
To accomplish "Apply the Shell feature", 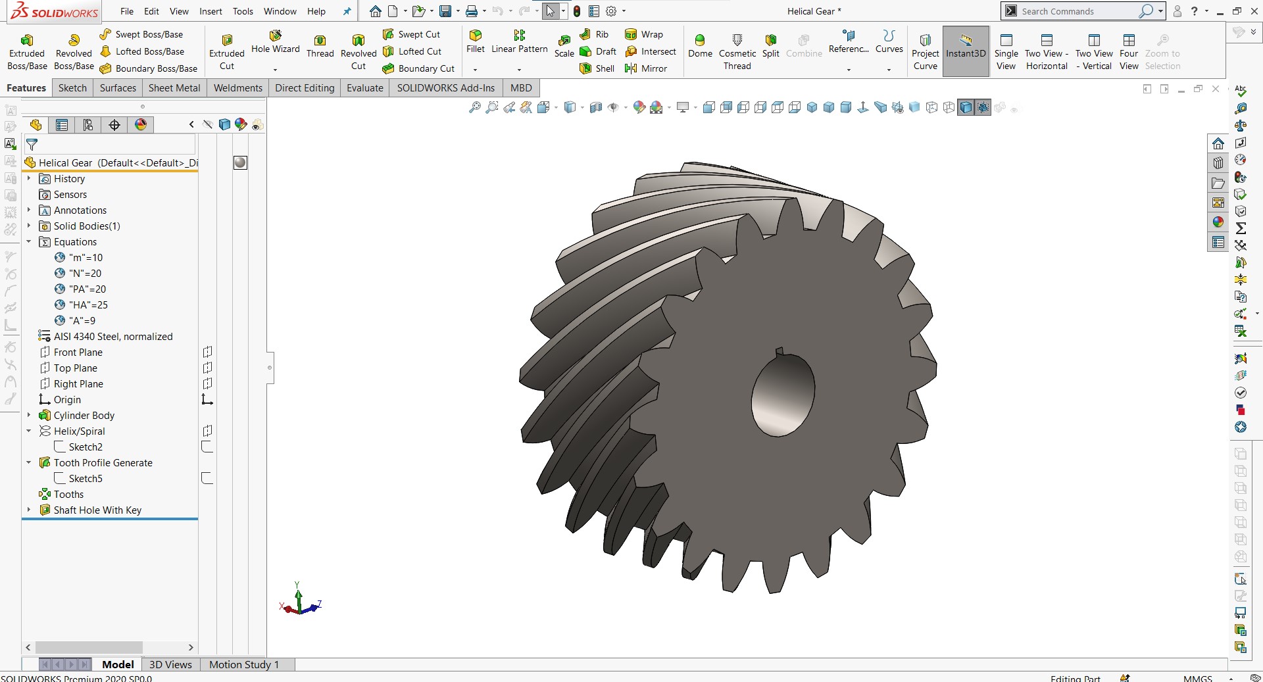I will (597, 68).
